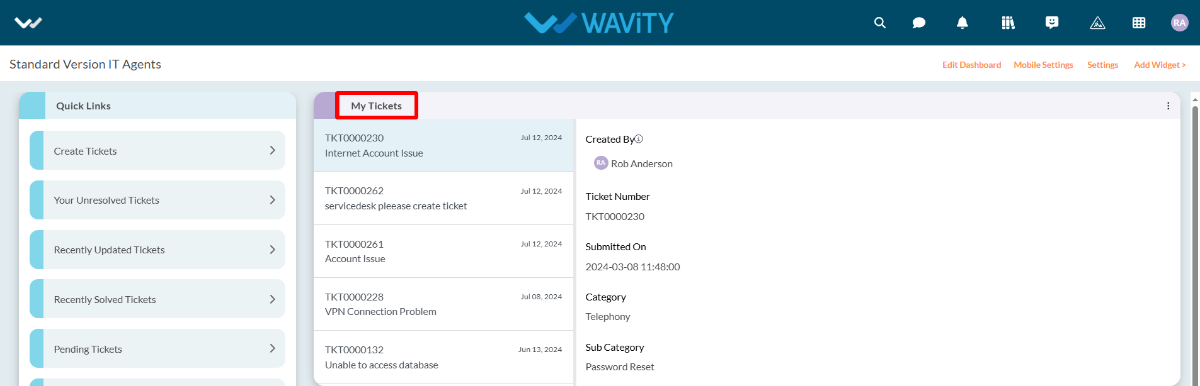Open the RA user avatar menu

click(1179, 23)
